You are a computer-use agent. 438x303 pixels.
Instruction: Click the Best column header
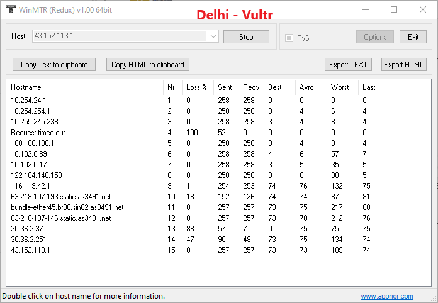tap(279, 87)
